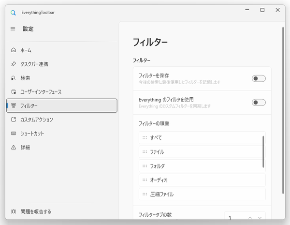Select the 圧縮ファイル filter row
This screenshot has height=225, width=290.
pos(202,194)
